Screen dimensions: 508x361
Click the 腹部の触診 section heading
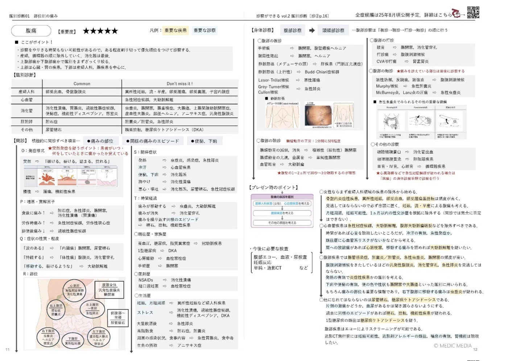point(381,71)
